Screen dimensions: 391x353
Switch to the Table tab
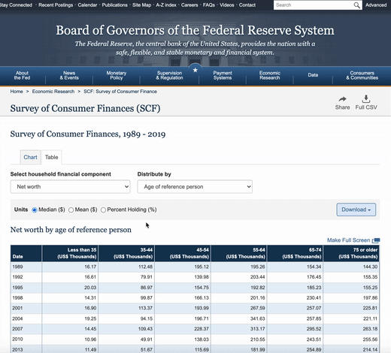pyautogui.click(x=52, y=157)
